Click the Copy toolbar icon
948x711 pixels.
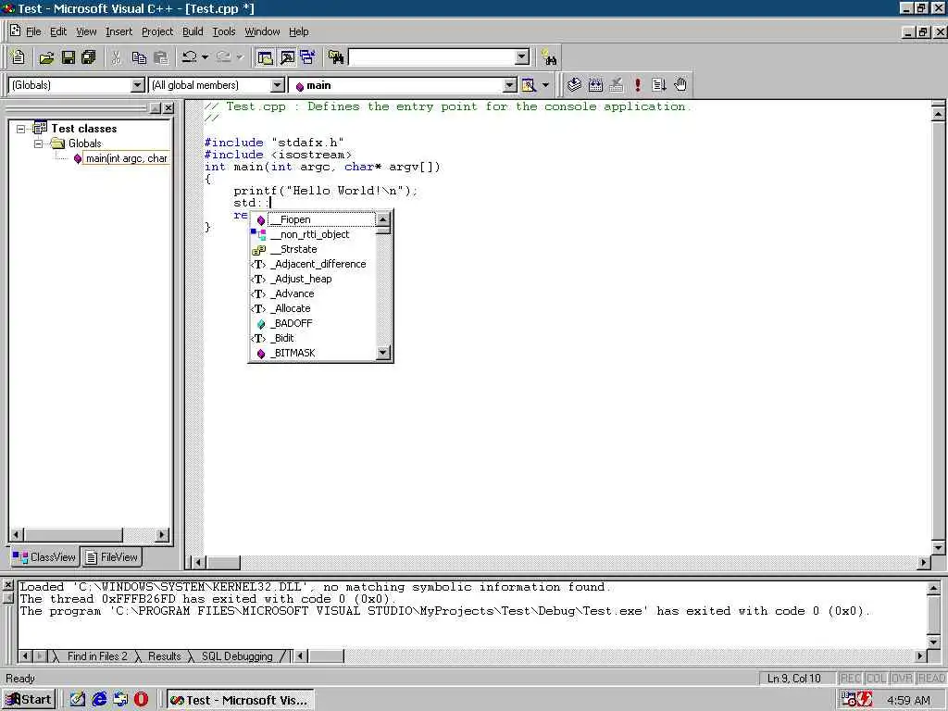139,57
